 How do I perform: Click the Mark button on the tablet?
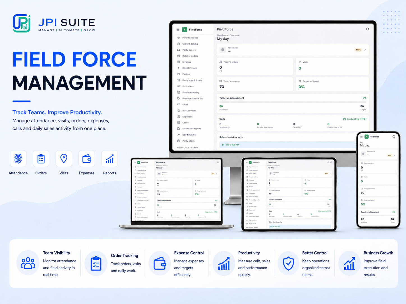pyautogui.click(x=326, y=174)
